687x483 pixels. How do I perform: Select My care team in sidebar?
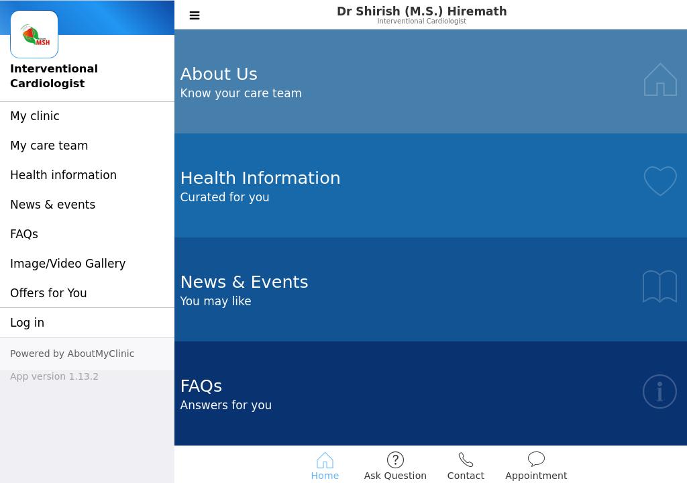pyautogui.click(x=87, y=146)
